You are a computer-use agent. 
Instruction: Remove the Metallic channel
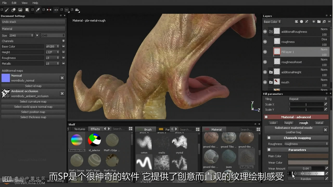[63, 64]
